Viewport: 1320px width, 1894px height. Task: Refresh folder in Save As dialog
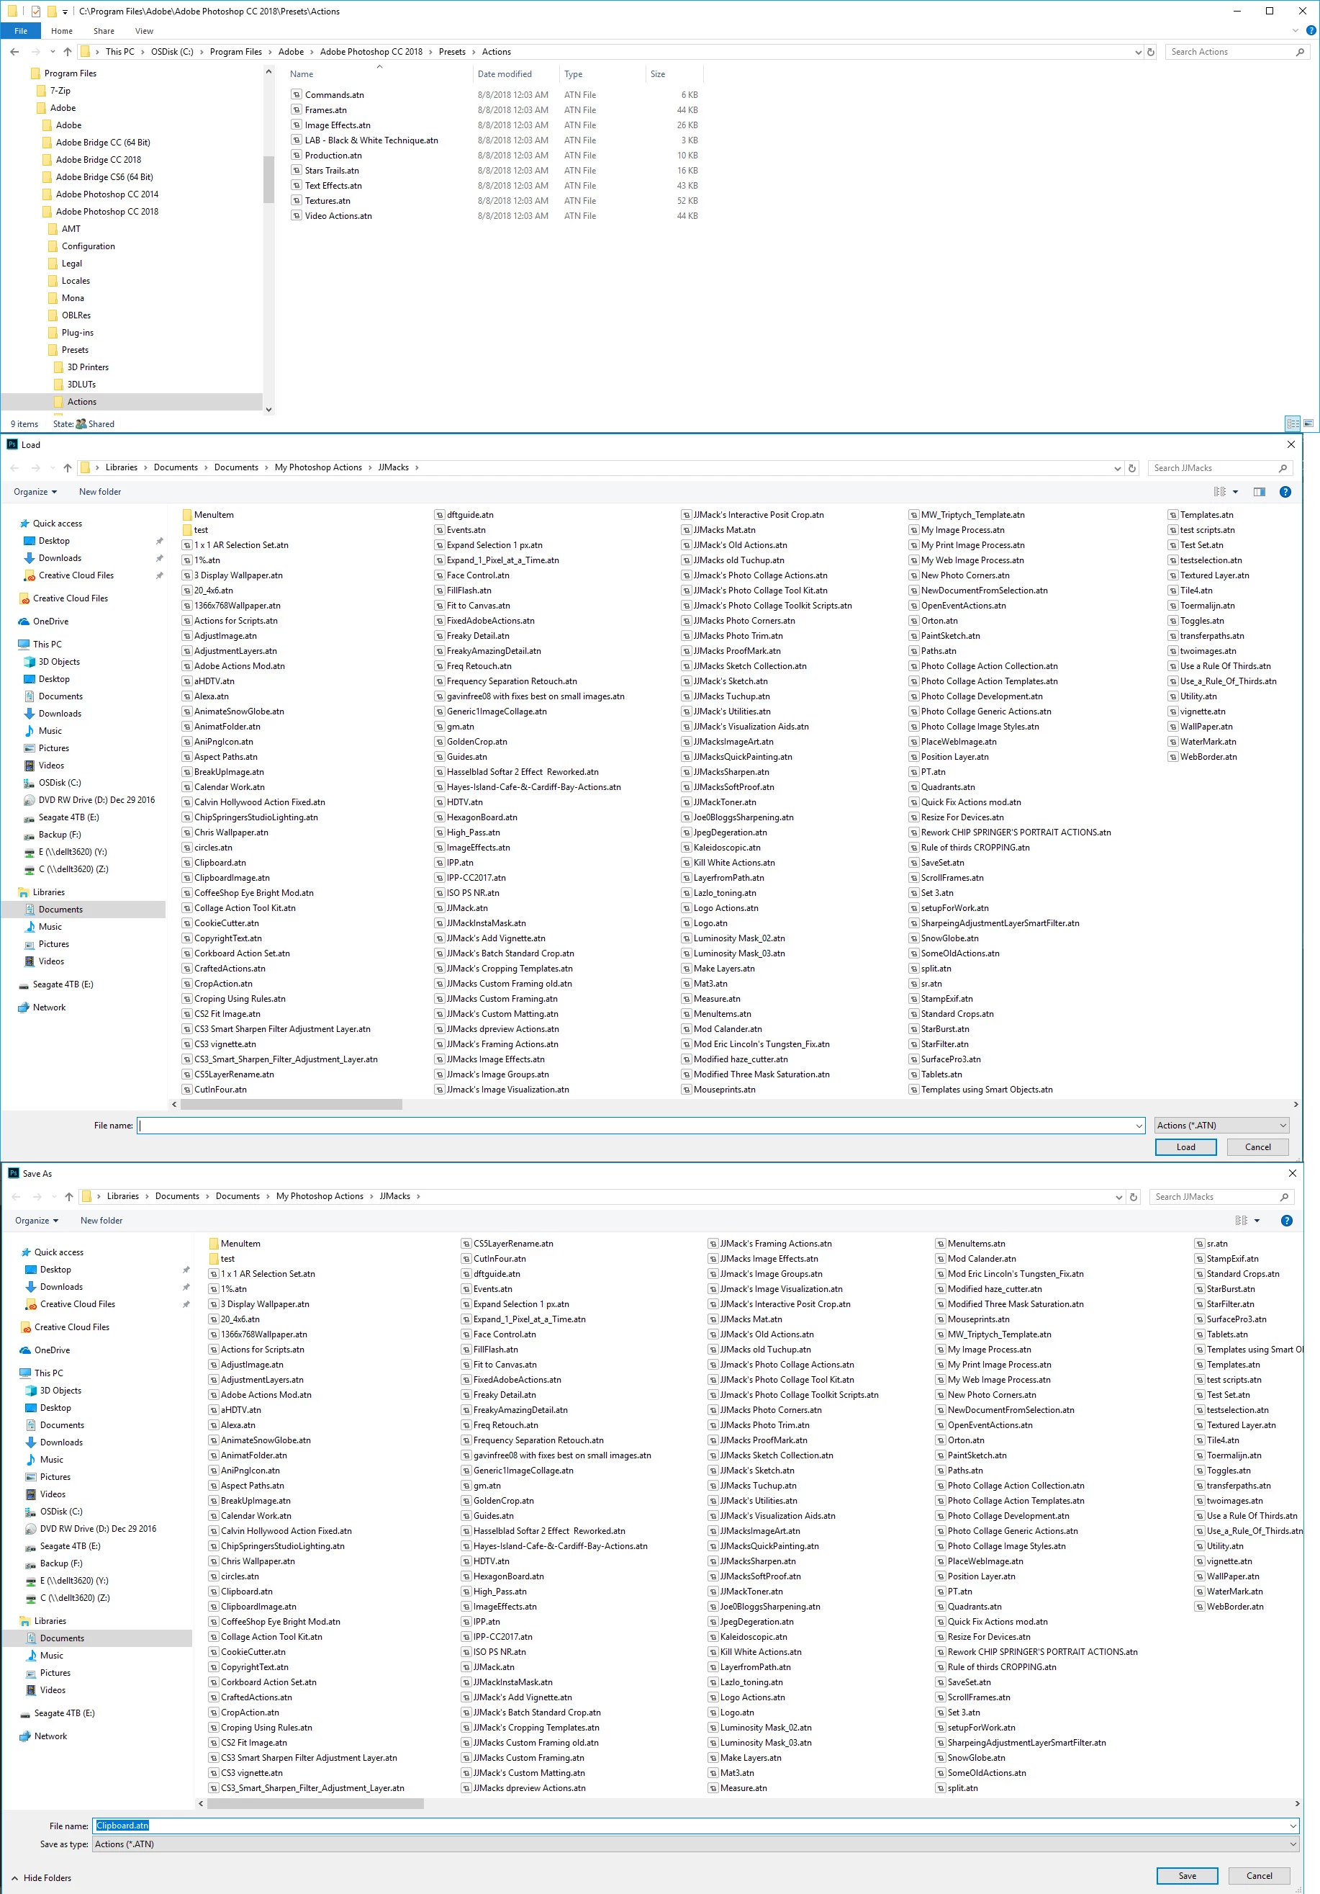point(1134,1197)
